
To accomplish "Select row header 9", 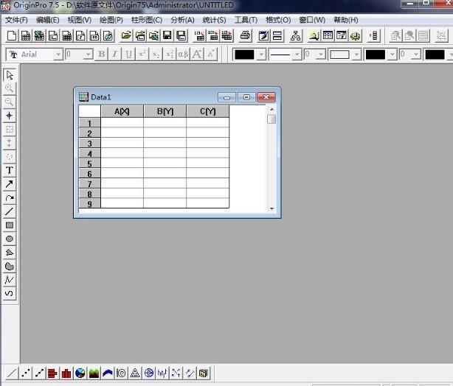I will click(89, 203).
